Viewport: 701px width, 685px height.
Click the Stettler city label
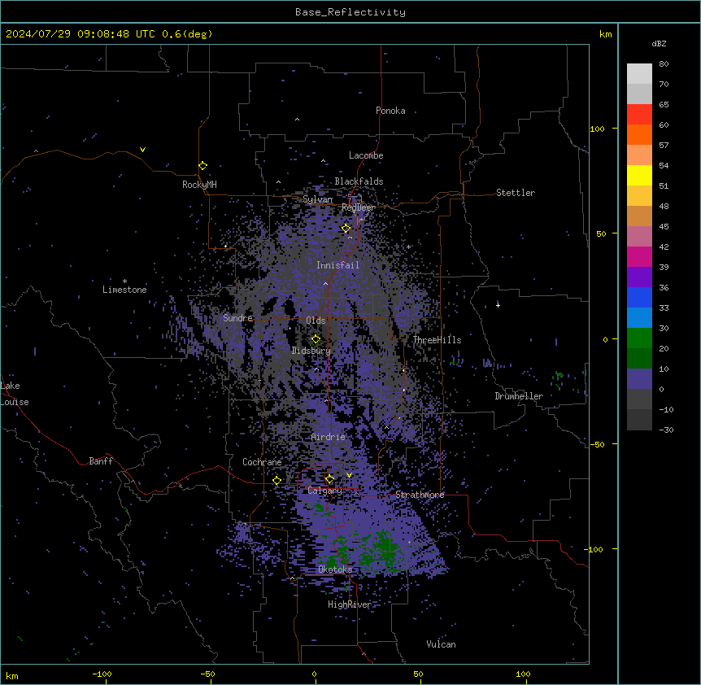pos(516,193)
